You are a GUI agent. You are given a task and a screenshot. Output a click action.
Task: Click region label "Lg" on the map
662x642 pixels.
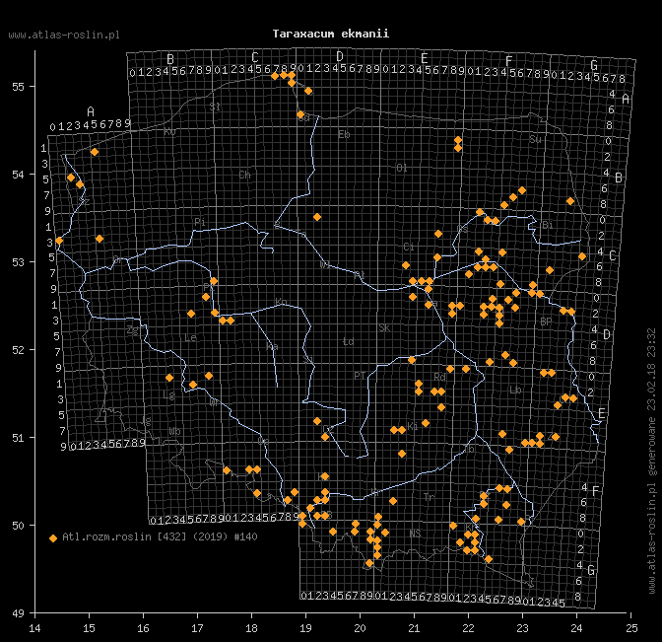[168, 395]
